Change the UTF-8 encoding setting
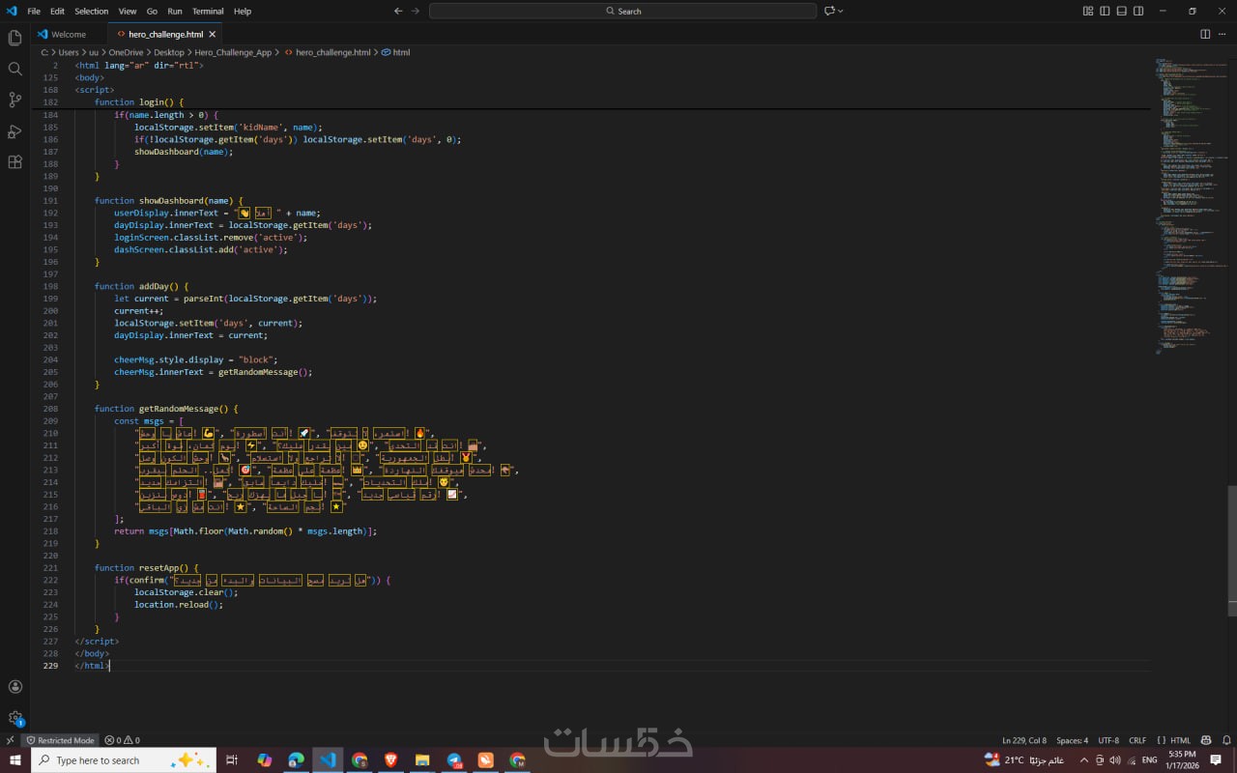This screenshot has width=1237, height=773. coord(1108,740)
